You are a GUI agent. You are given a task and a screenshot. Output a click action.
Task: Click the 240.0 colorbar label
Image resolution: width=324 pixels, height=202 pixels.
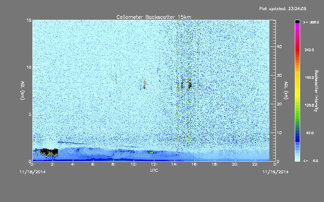click(309, 50)
